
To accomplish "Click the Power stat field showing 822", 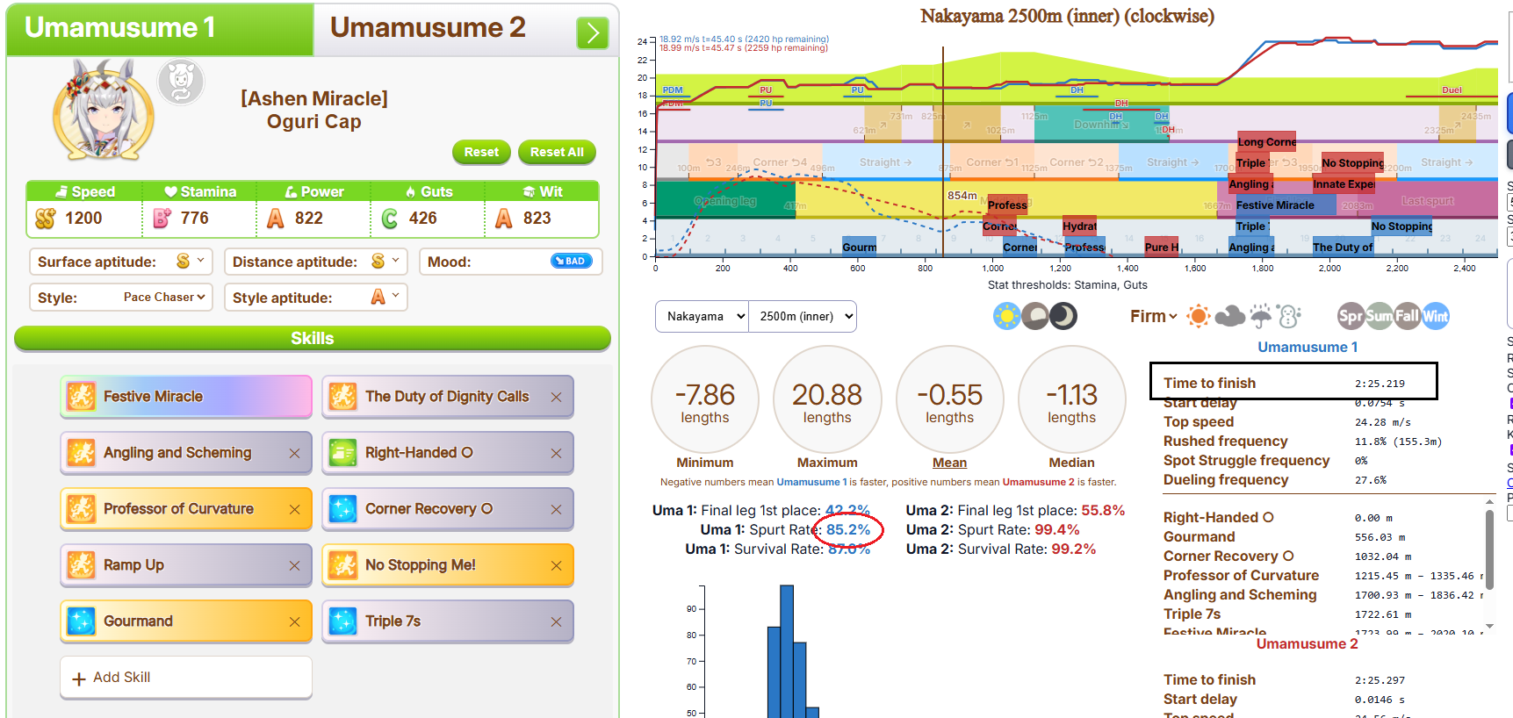I will click(313, 219).
